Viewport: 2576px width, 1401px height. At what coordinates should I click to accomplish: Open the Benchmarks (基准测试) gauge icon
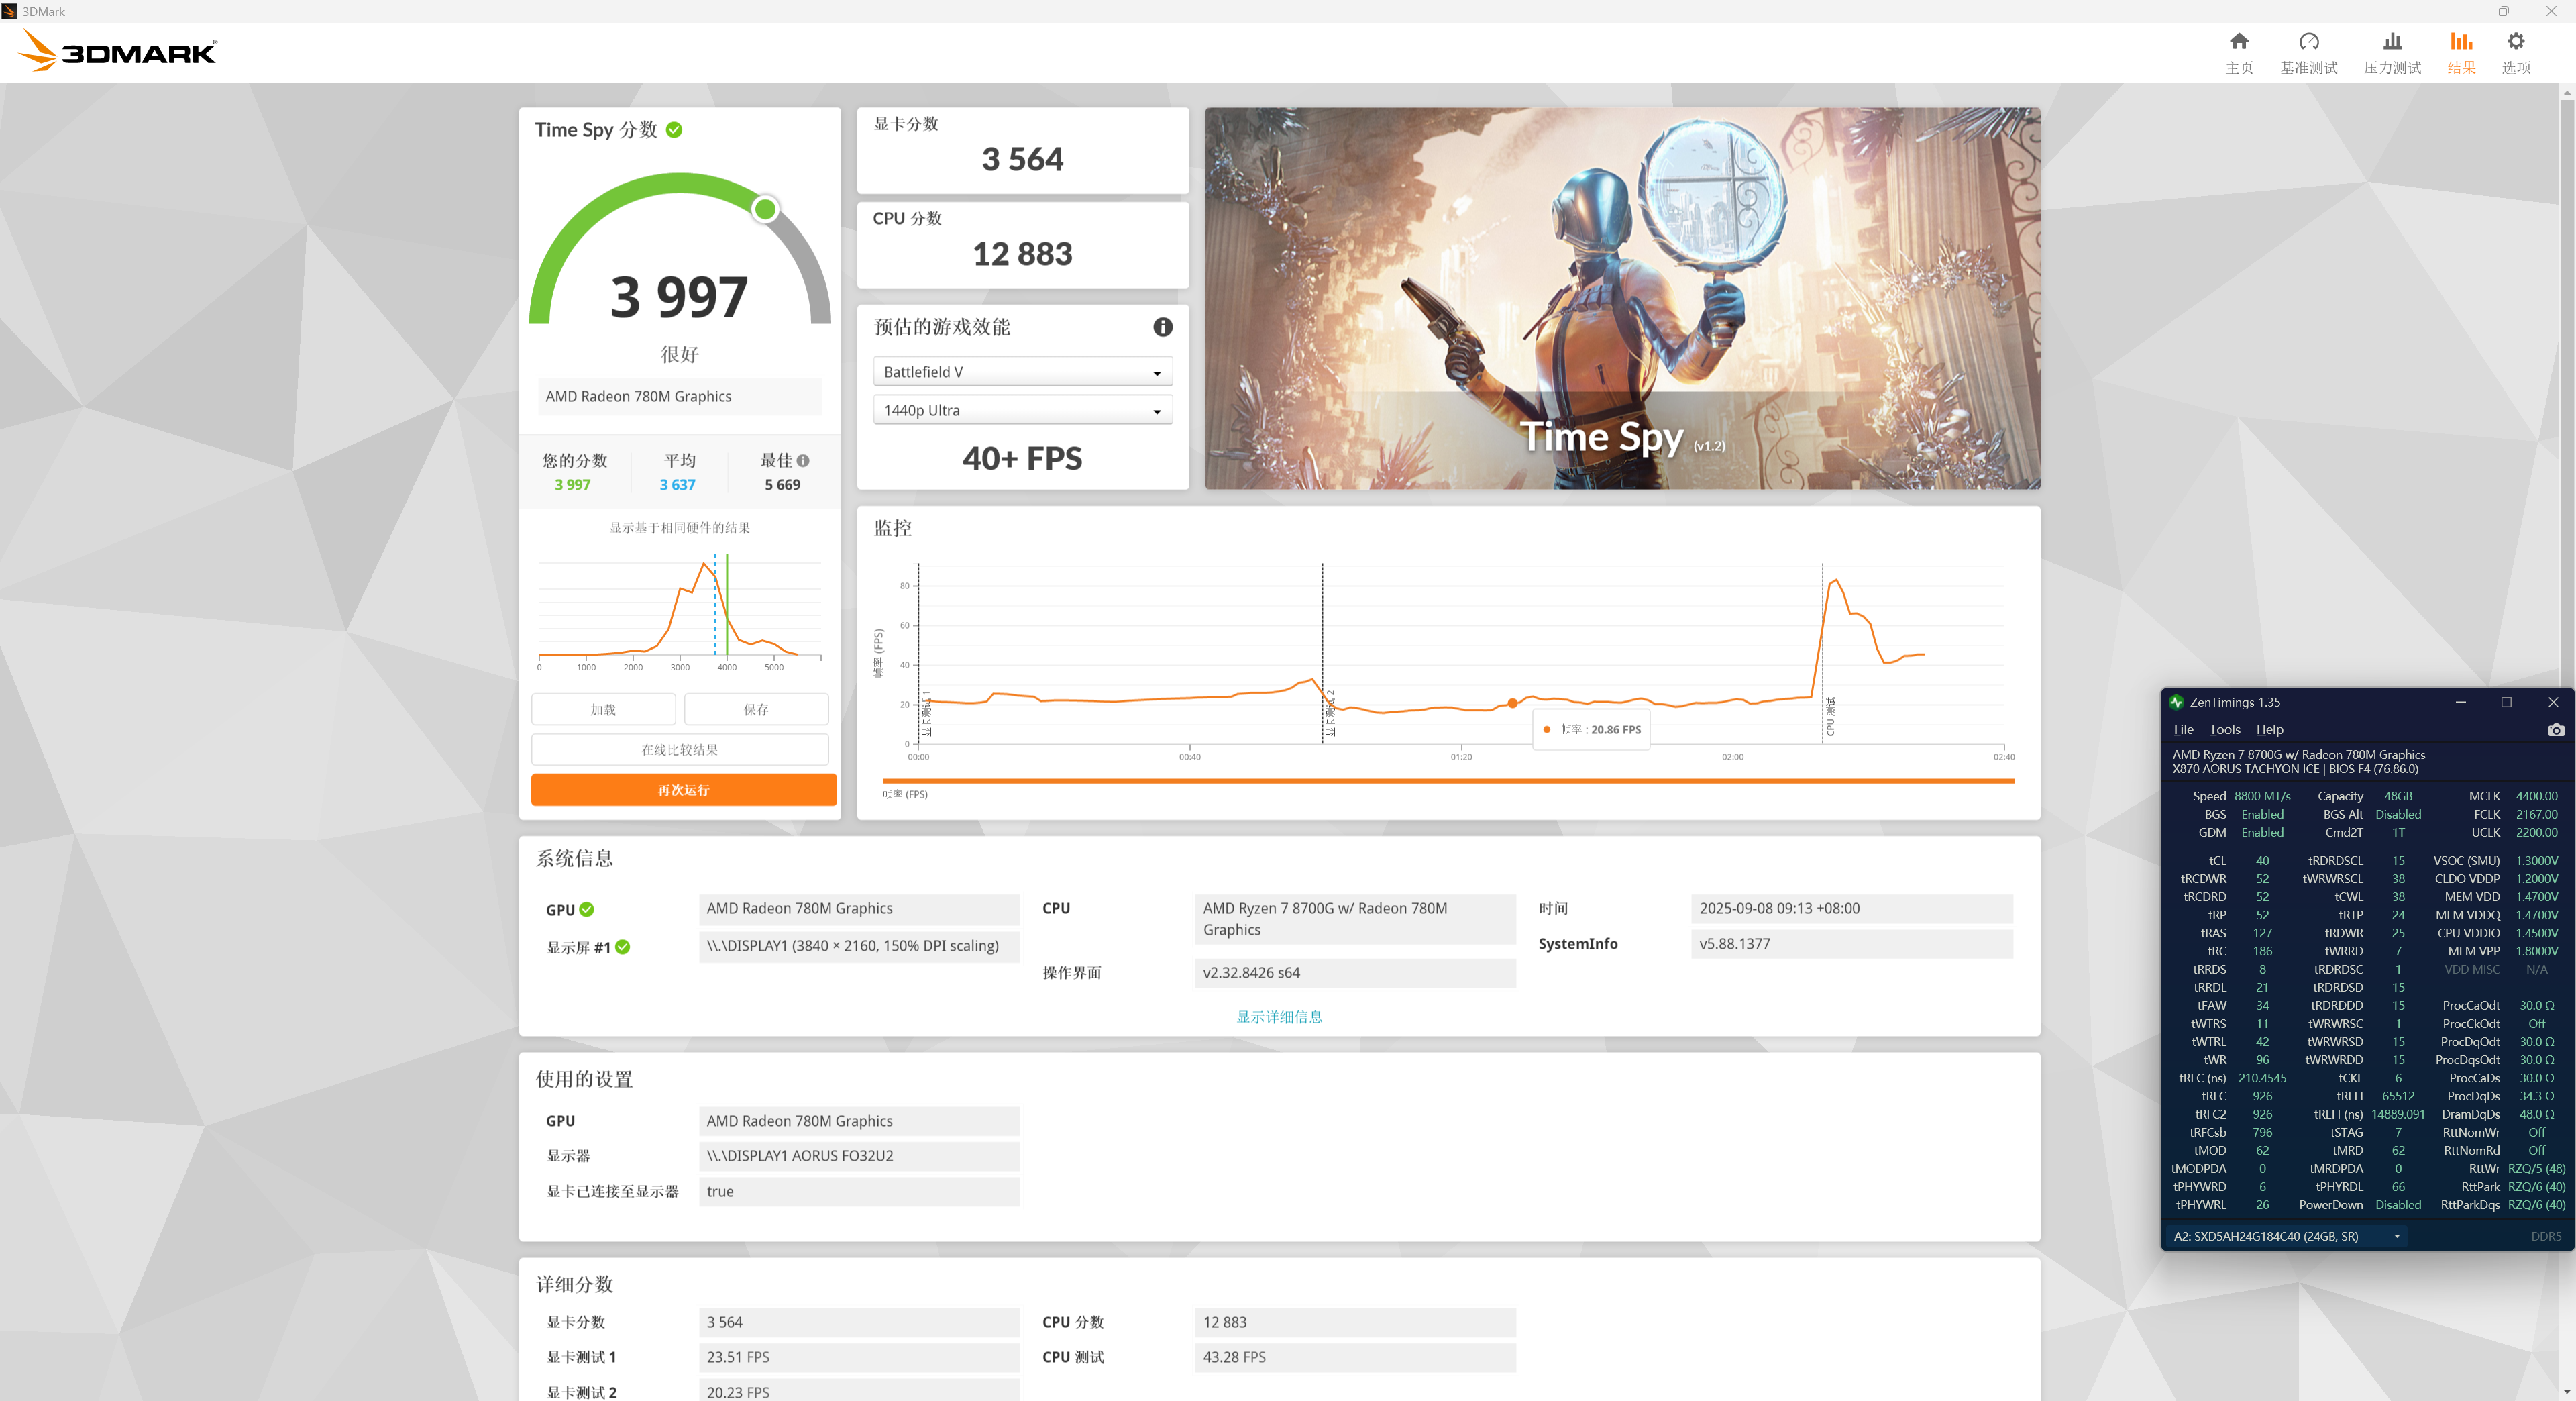pyautogui.click(x=2308, y=42)
